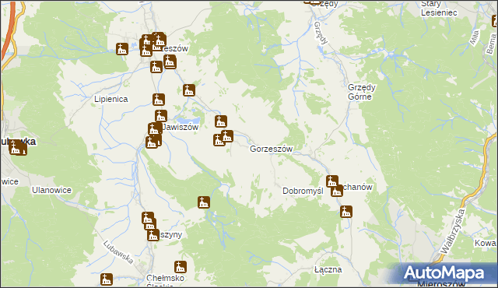Click the church icon beside Lipienica label
Image resolution: width=498 pixels, height=288 pixels.
[159, 100]
